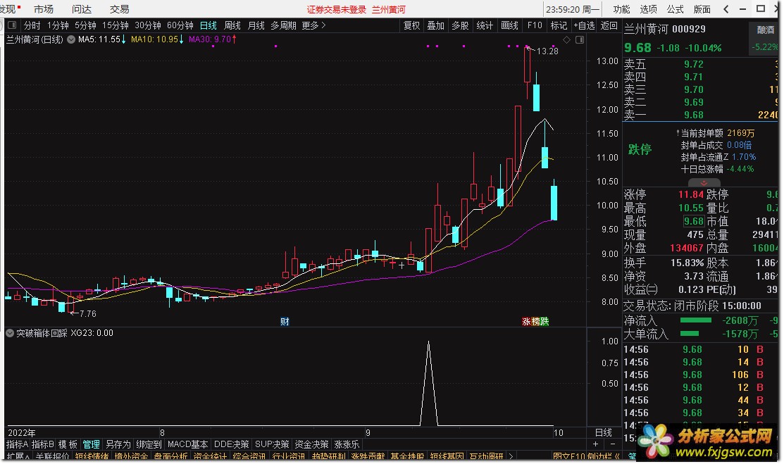Switch indicator to MACD基本

tap(187, 444)
